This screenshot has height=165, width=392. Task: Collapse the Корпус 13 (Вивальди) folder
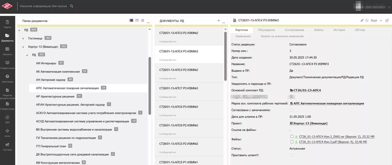coord(23,47)
